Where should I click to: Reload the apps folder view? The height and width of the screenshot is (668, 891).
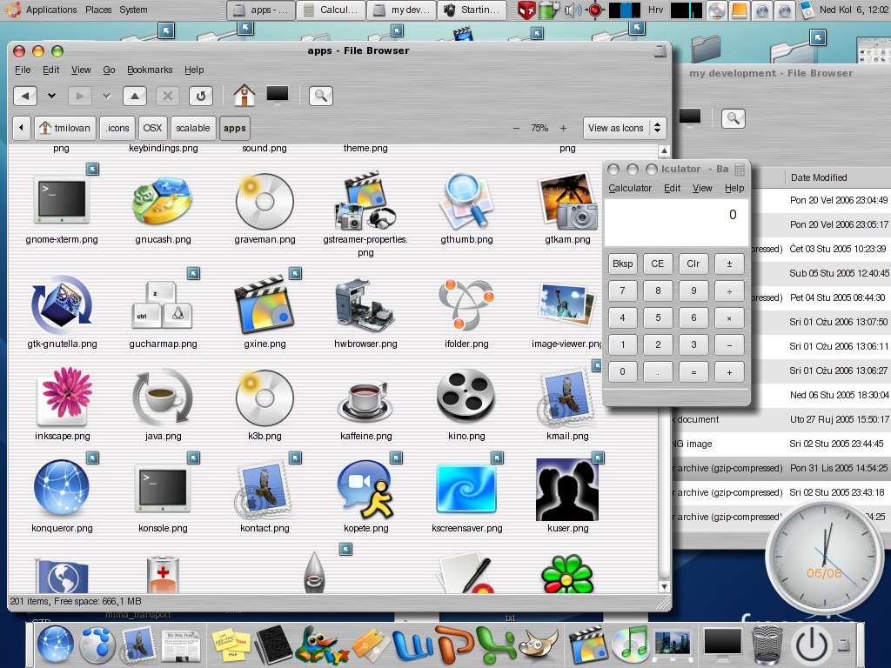pos(201,96)
